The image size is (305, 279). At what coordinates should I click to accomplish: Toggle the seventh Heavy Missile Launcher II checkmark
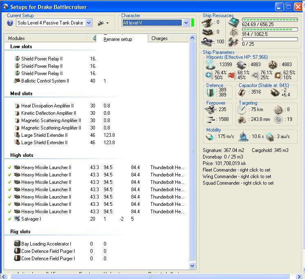click(9, 212)
